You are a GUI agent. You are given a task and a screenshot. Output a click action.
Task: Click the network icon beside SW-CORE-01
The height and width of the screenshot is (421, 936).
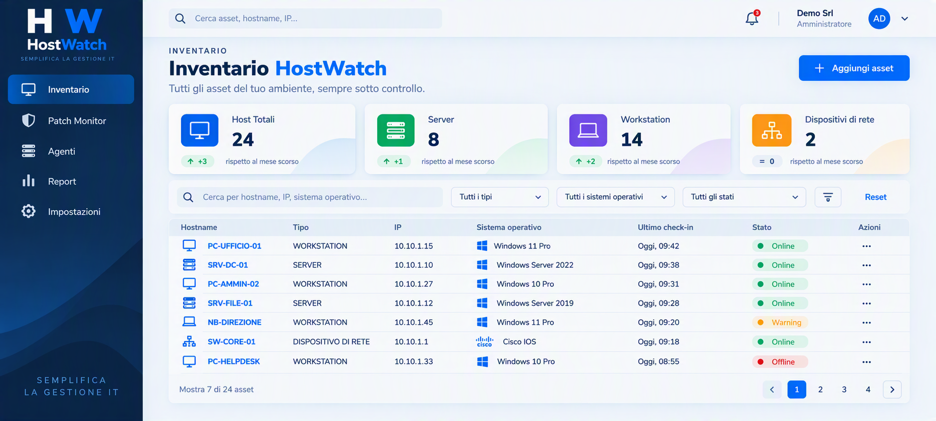point(189,341)
